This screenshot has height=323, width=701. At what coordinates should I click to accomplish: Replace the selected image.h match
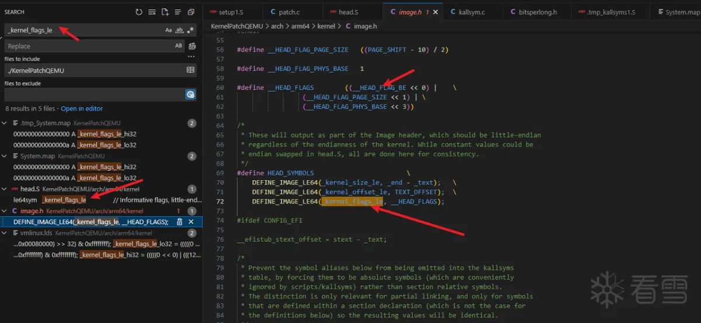click(180, 222)
